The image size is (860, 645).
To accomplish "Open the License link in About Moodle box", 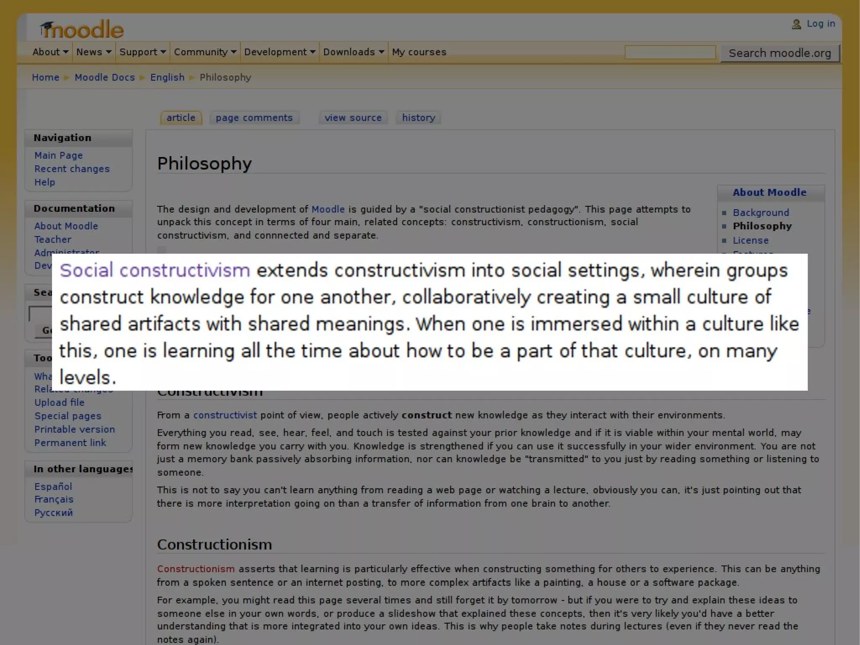I will tap(750, 240).
